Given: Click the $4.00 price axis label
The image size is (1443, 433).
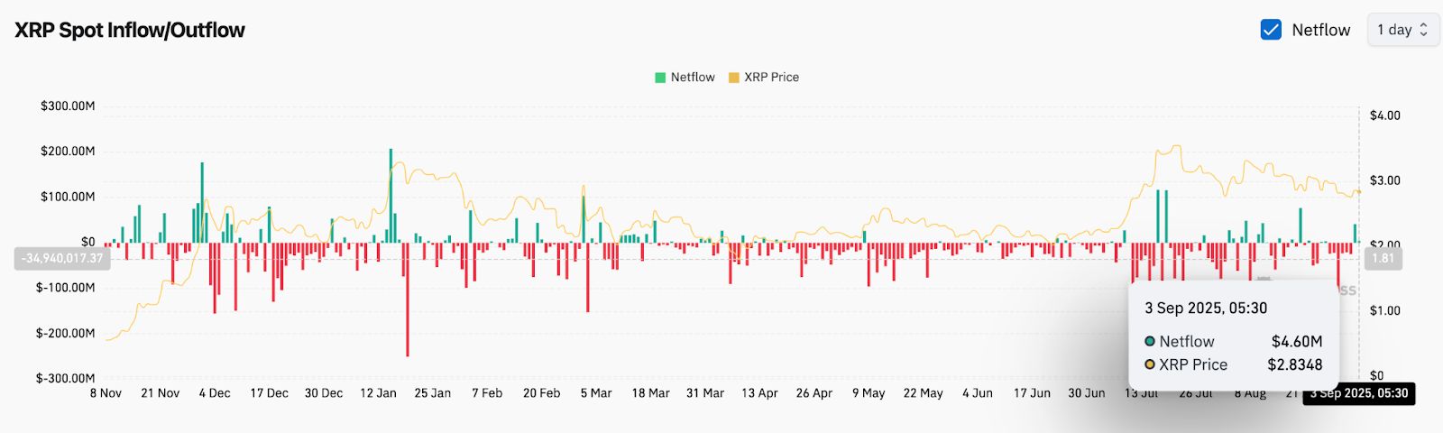Looking at the screenshot, I should [x=1384, y=115].
